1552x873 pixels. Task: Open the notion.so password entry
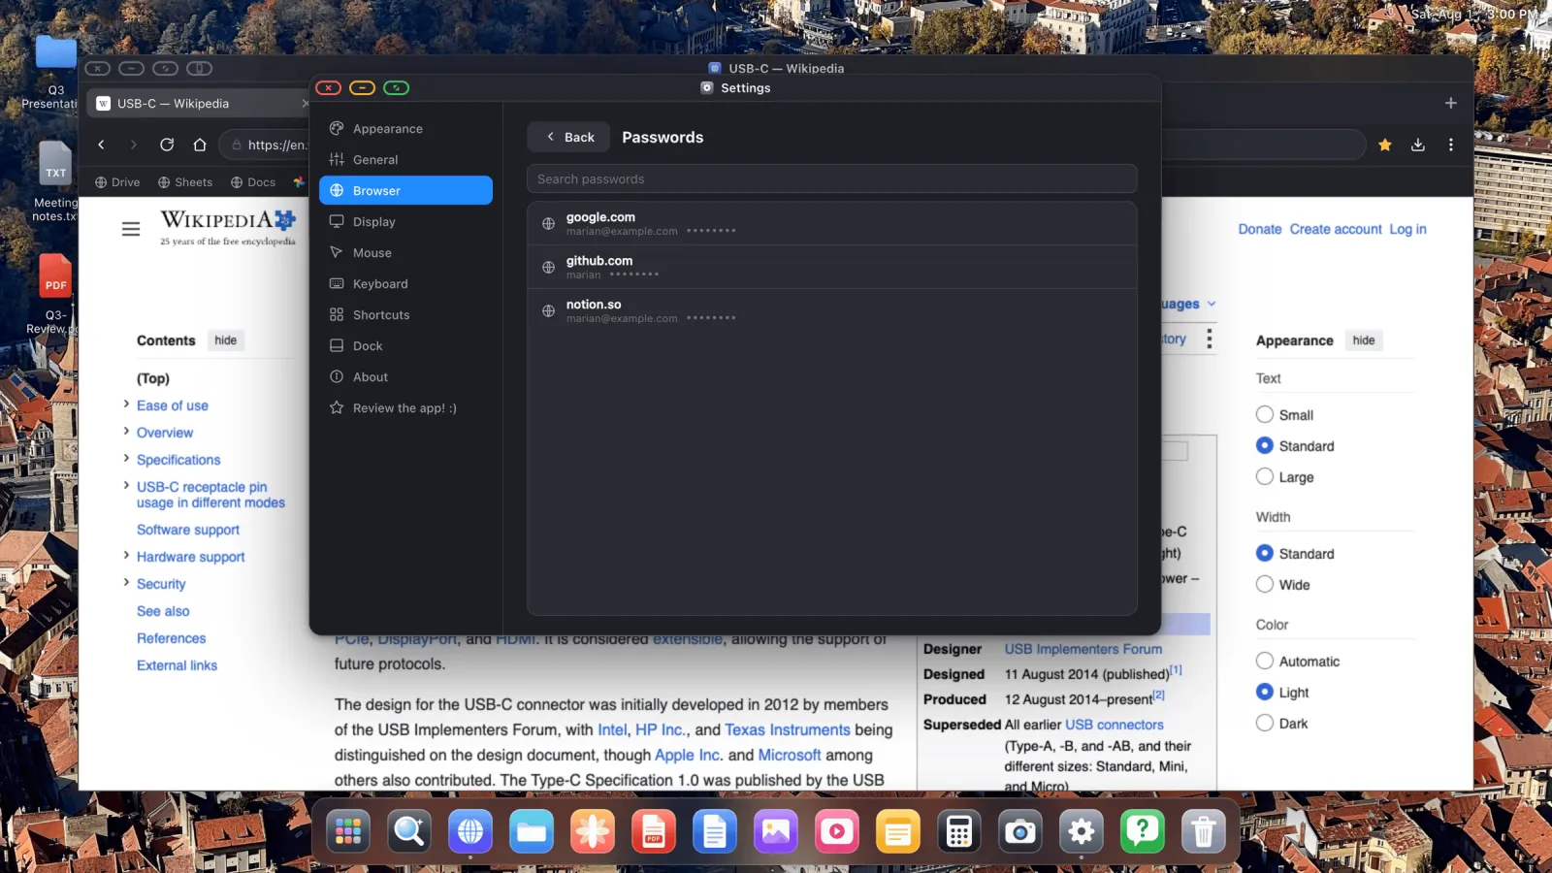[x=832, y=310]
